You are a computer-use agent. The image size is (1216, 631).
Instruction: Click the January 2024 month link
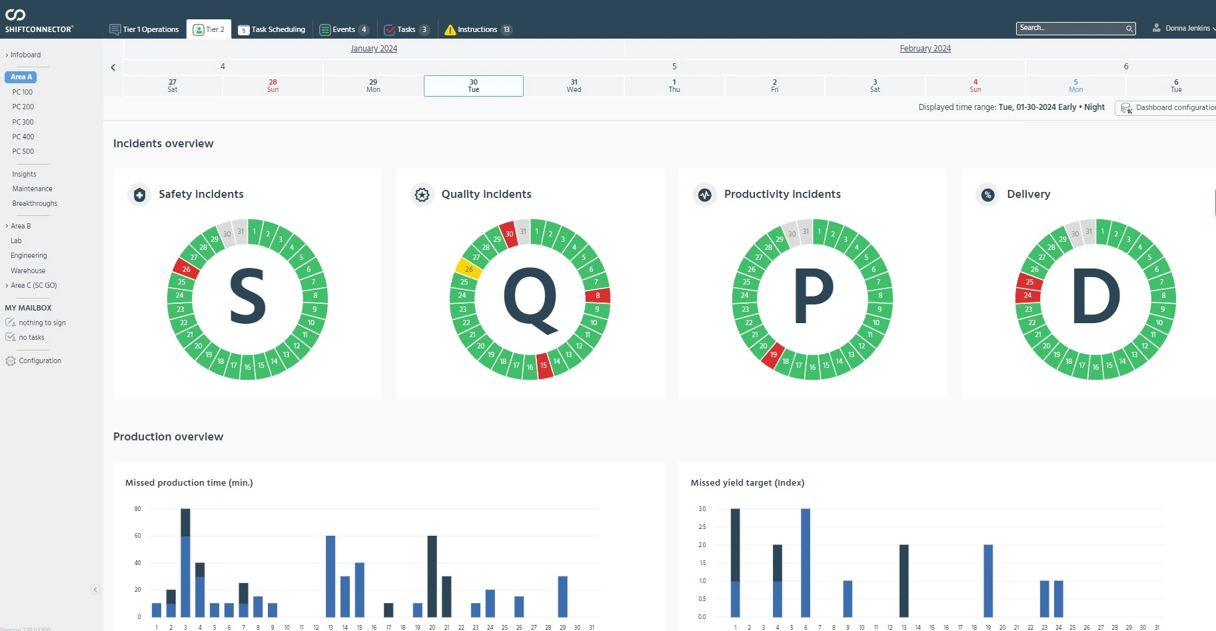(x=374, y=49)
